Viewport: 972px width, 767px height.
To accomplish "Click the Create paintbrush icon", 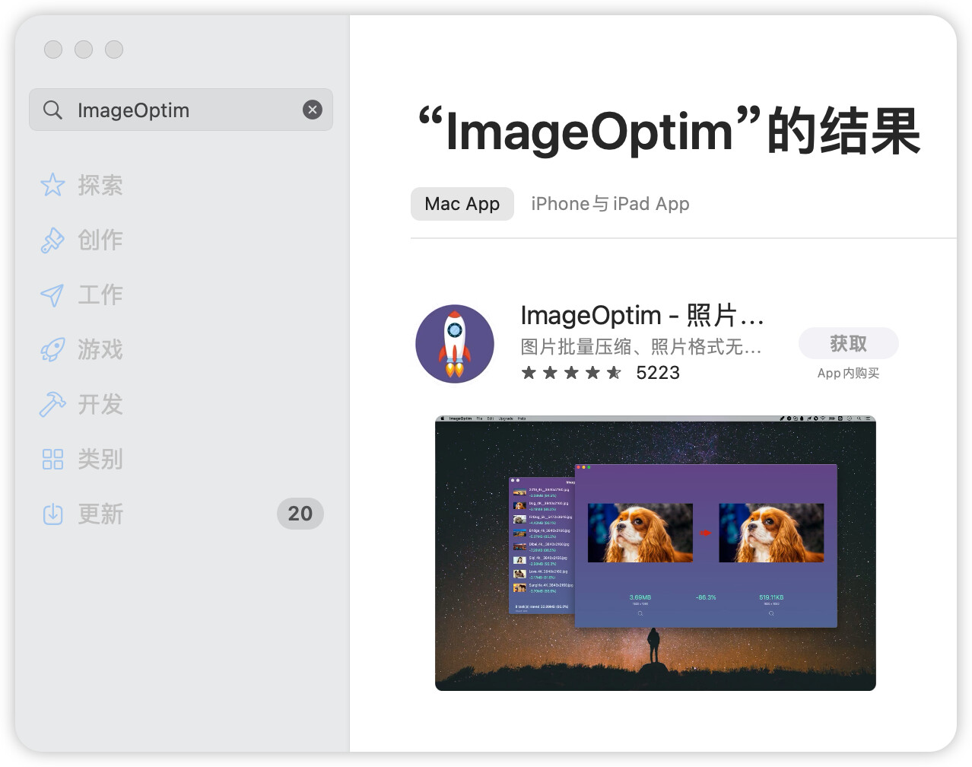I will (x=52, y=240).
